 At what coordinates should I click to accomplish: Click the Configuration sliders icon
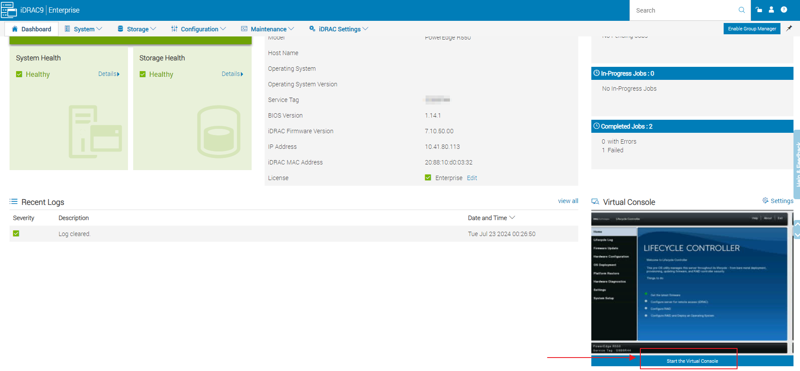pyautogui.click(x=174, y=29)
